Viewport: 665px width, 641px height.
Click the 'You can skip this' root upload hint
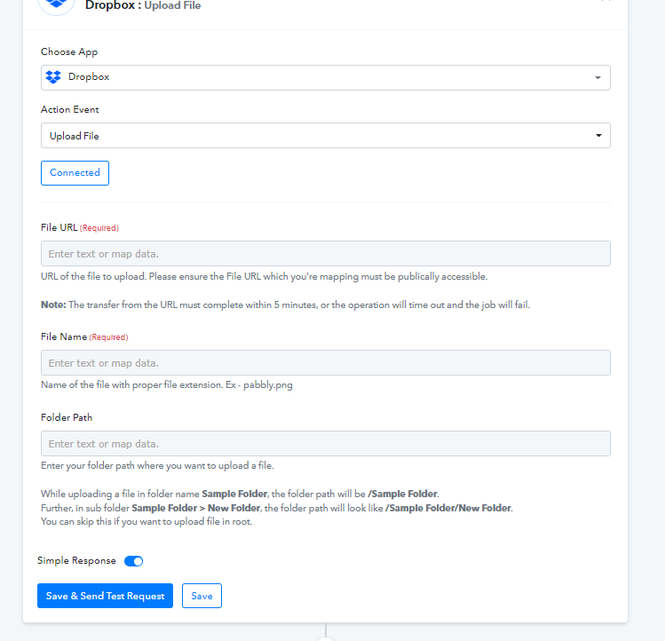pos(146,522)
